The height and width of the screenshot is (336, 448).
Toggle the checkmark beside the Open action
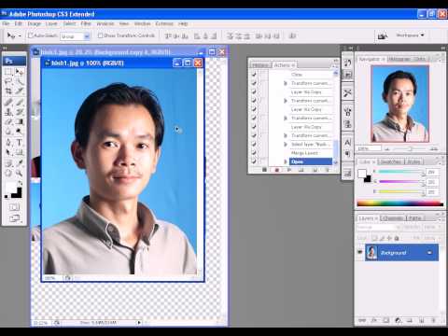pyautogui.click(x=254, y=161)
